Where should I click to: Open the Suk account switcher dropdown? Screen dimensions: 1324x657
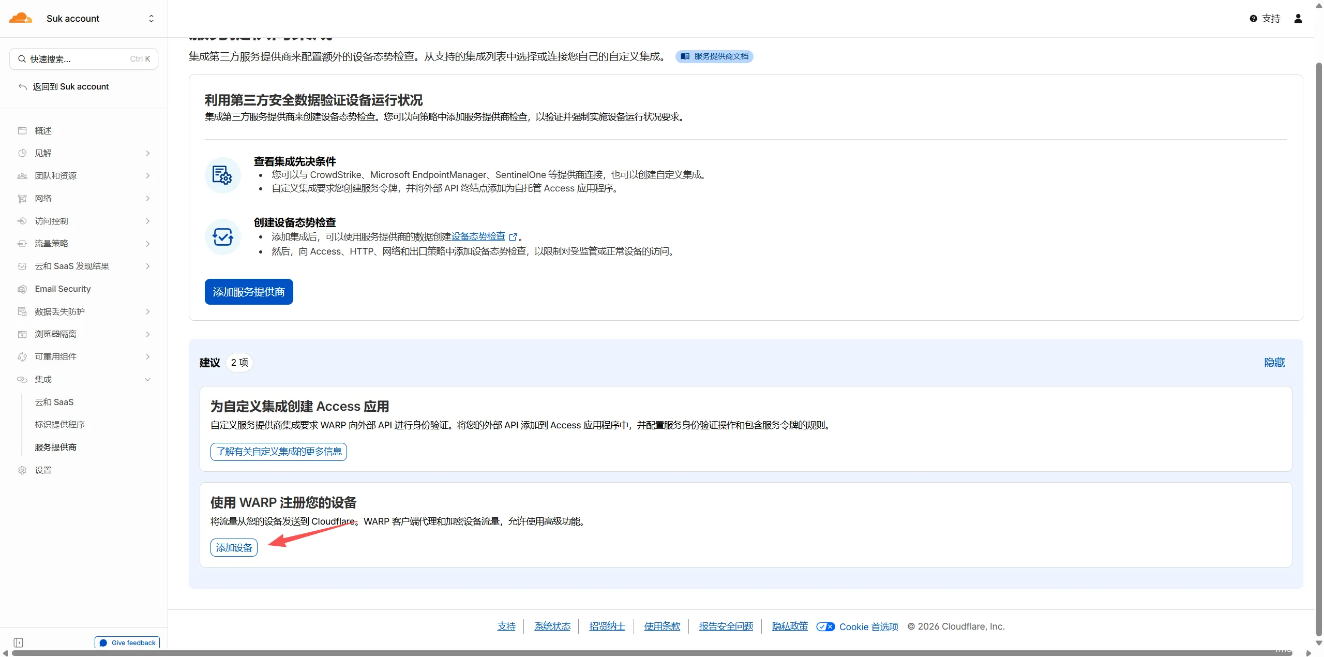pos(151,19)
